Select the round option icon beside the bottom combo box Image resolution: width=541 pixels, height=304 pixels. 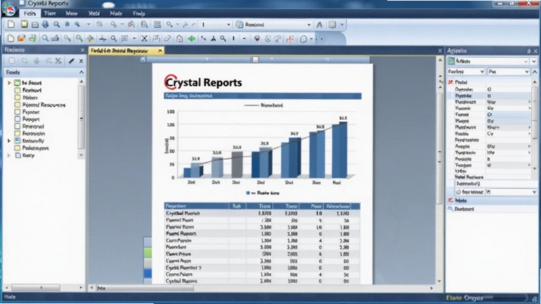coord(458,192)
